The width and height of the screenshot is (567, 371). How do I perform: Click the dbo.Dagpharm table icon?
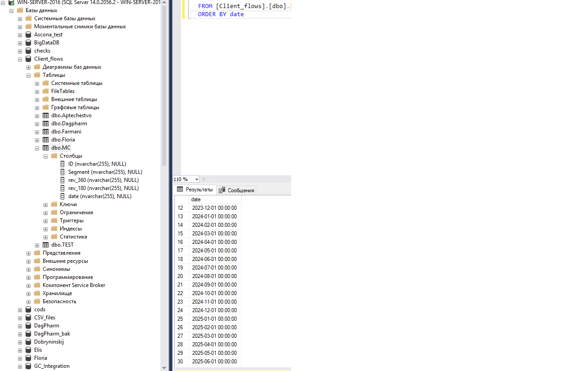pos(45,124)
